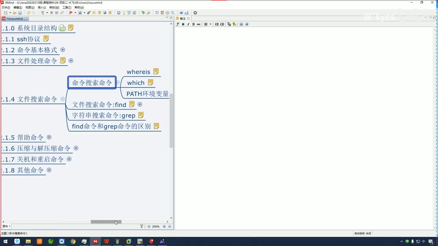
Task: Open new workbook dropdown arrow
Action: [x=10, y=13]
